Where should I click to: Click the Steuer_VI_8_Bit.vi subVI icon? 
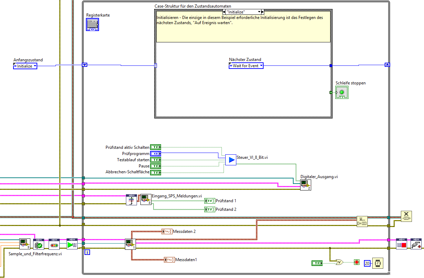coord(230,160)
